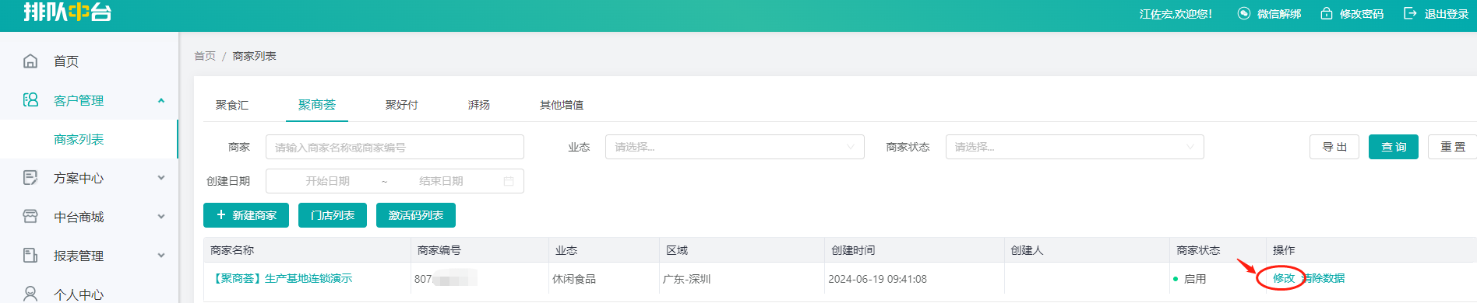Click the 排队中台 logo
1477x303 pixels.
[x=68, y=12]
